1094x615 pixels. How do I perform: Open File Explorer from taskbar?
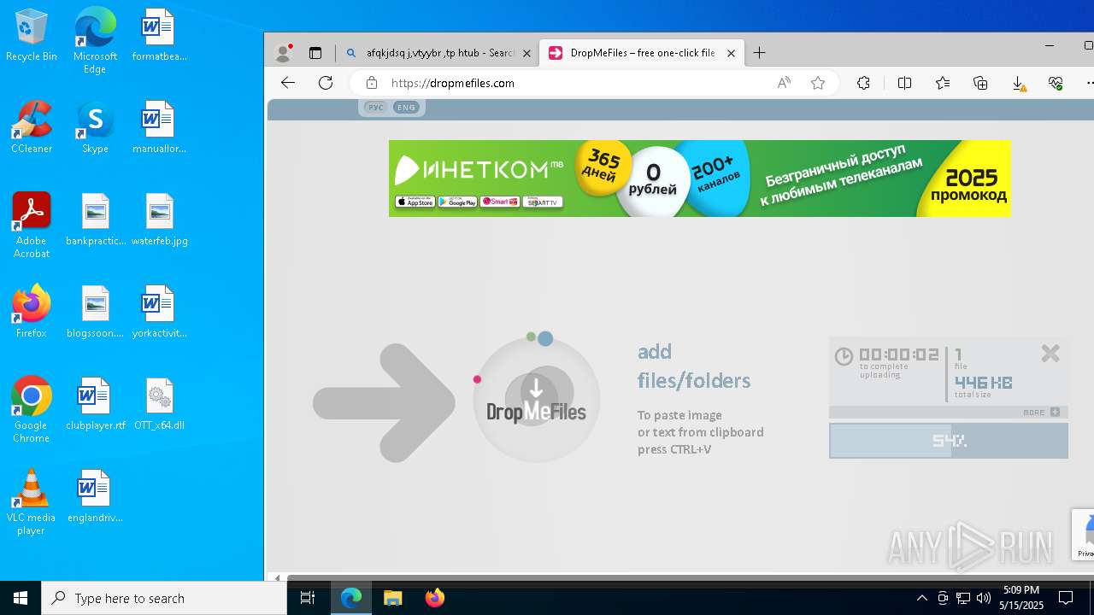(x=392, y=598)
